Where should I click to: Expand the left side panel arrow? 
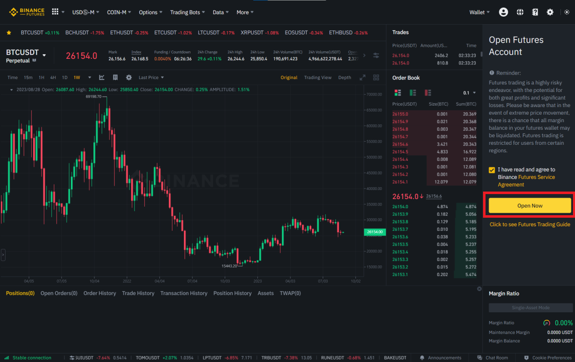pos(3,254)
